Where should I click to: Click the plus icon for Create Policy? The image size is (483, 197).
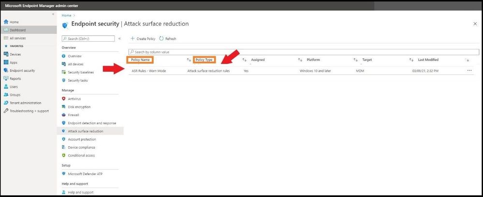click(132, 39)
